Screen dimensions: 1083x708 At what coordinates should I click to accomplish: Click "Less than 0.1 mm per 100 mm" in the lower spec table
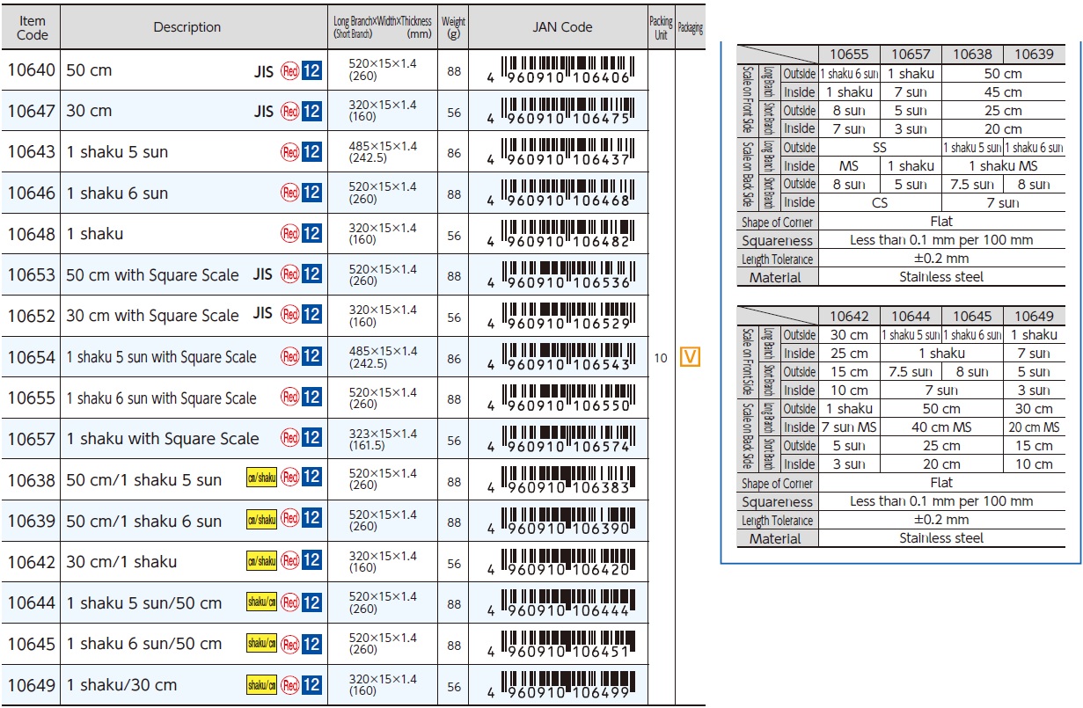click(x=941, y=501)
